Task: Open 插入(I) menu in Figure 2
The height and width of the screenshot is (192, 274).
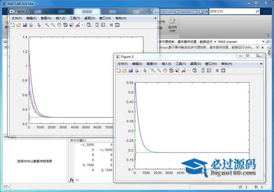Action: point(166,64)
